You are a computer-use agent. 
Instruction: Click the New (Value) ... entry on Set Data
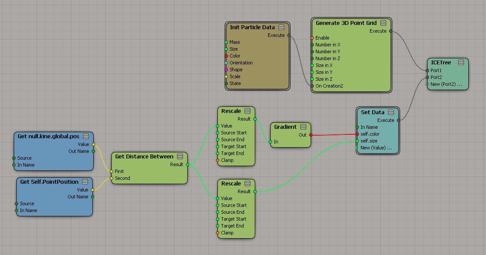[x=376, y=148]
